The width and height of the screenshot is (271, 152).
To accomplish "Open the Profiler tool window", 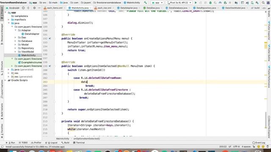I will [36, 143].
